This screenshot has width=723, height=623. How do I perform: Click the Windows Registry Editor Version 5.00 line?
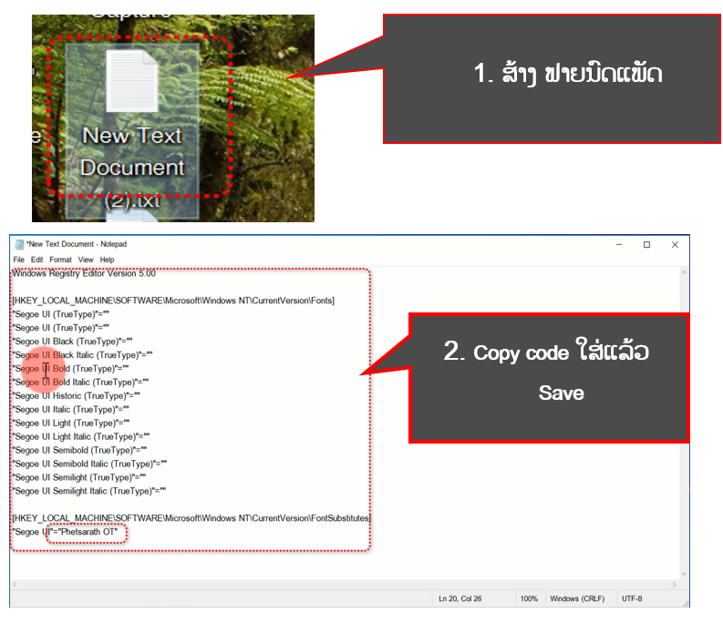pos(84,273)
